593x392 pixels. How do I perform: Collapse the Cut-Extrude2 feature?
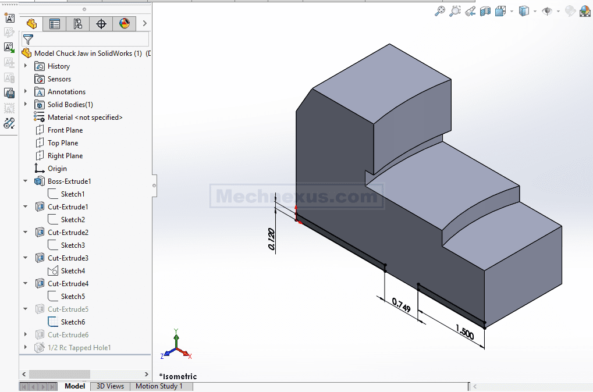pyautogui.click(x=26, y=232)
